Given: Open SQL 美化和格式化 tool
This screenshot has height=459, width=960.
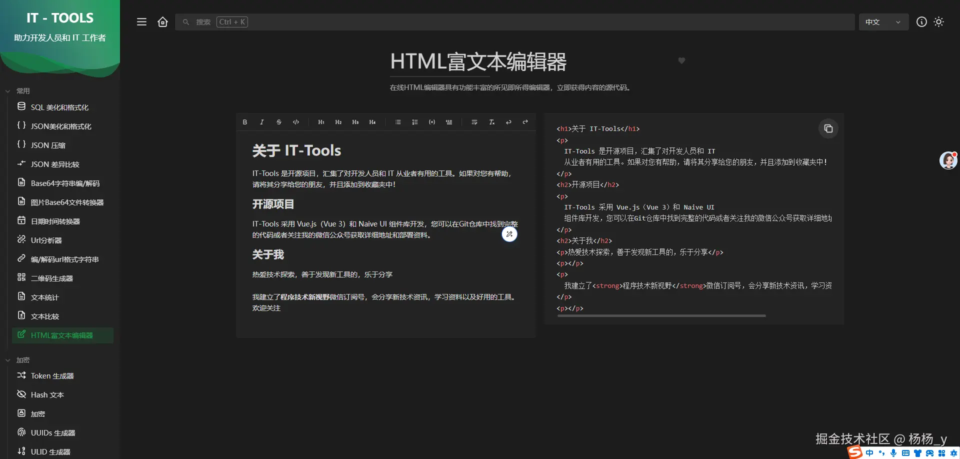Looking at the screenshot, I should 62,107.
